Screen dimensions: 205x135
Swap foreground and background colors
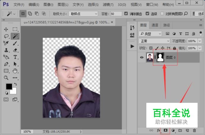(x=15, y=84)
